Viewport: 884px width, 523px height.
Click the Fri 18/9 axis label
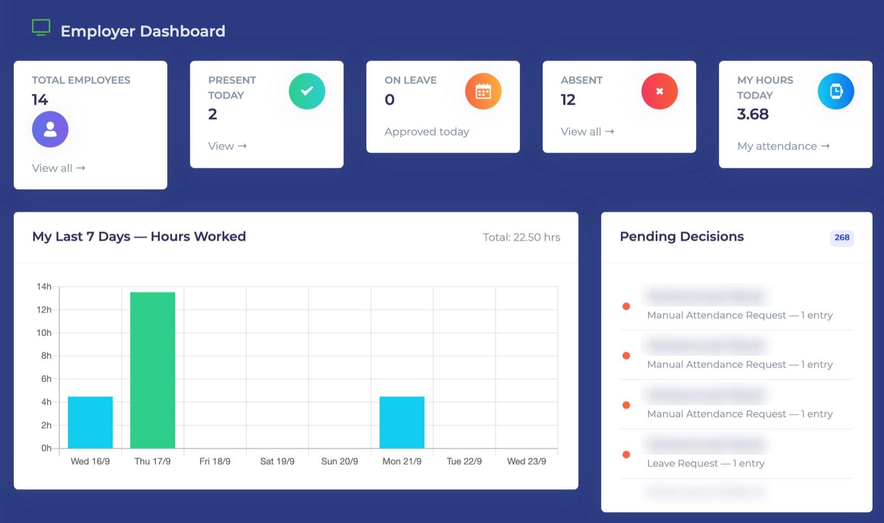[x=215, y=461]
